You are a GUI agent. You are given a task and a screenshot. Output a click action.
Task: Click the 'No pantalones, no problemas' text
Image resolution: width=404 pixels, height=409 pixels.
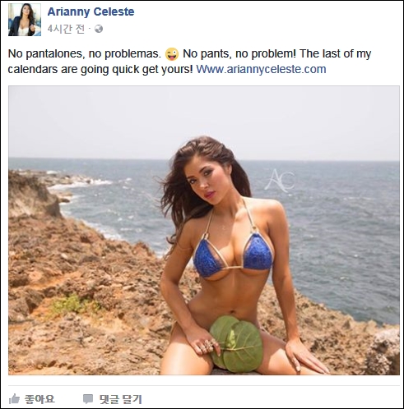(x=85, y=54)
